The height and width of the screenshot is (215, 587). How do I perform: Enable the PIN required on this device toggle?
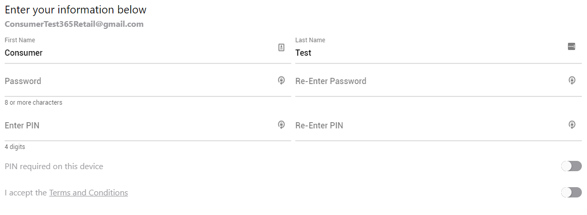[x=571, y=166]
